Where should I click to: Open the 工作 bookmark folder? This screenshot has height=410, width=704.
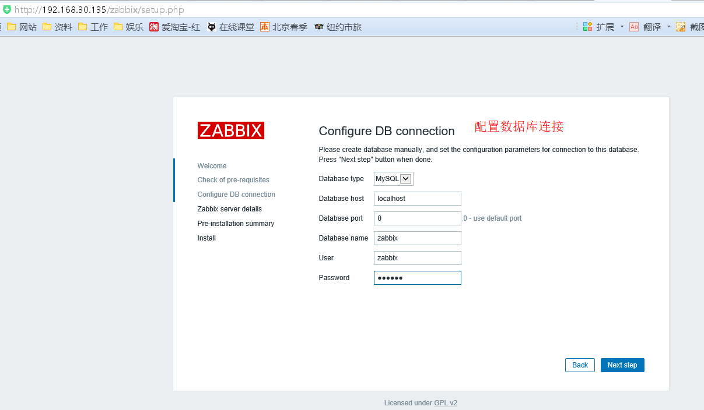[93, 27]
